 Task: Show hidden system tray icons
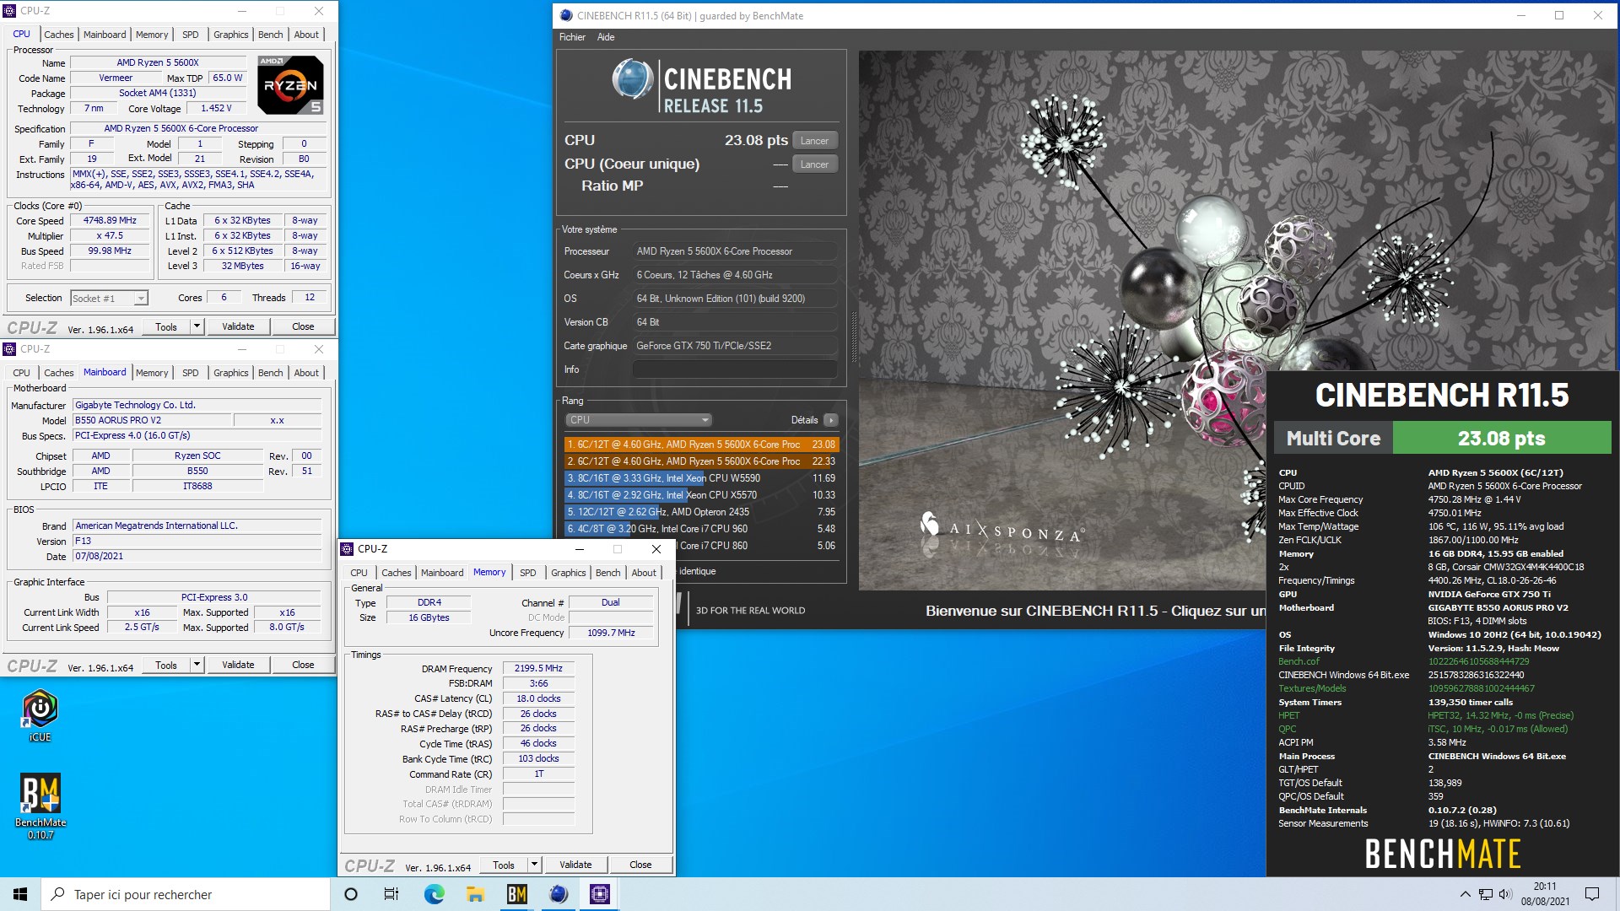click(x=1465, y=894)
